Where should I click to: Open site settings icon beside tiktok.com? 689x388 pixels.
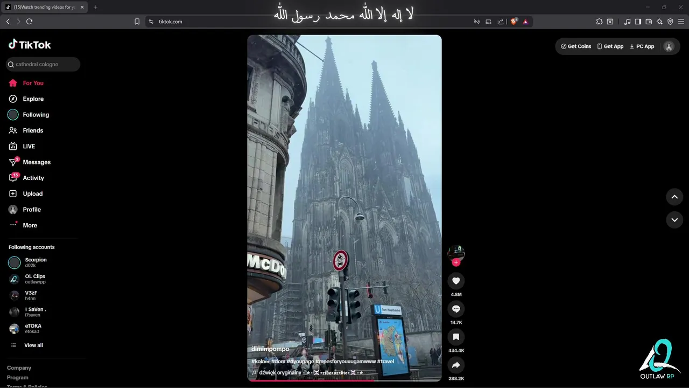(x=151, y=22)
